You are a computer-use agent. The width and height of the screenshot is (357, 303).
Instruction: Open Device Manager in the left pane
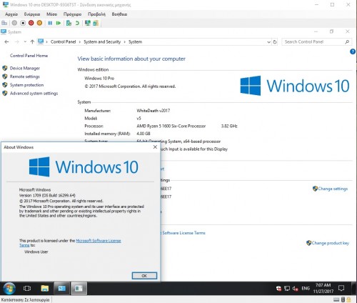25,68
